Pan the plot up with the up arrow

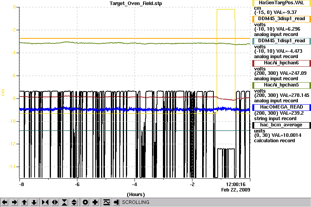(x=24, y=202)
